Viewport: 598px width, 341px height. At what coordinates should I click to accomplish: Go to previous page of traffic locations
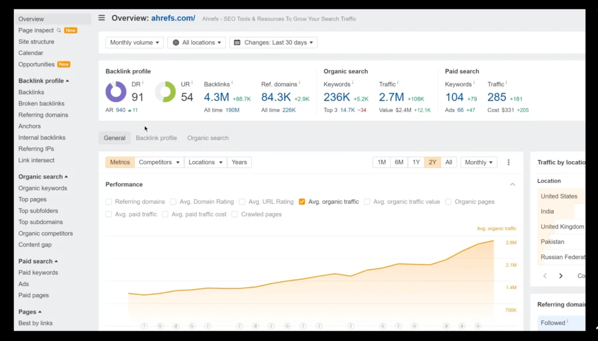click(x=545, y=276)
